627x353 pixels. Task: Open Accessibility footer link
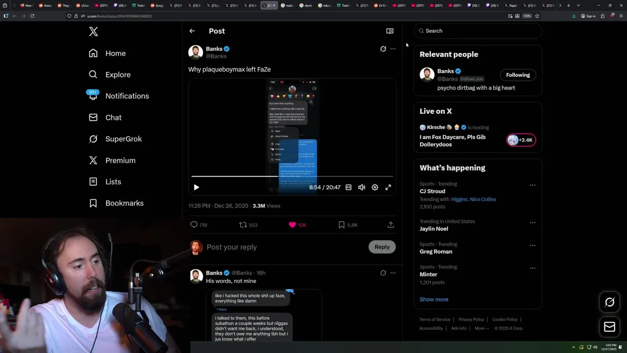click(431, 328)
